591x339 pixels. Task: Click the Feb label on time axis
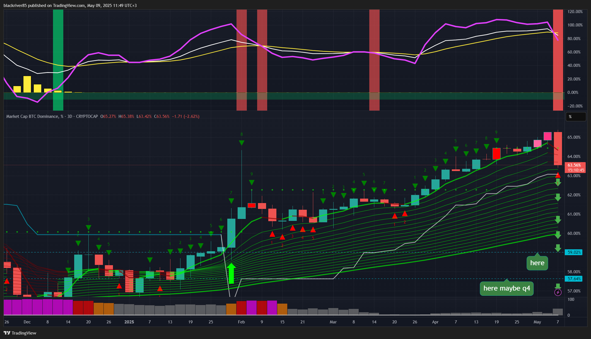click(241, 322)
